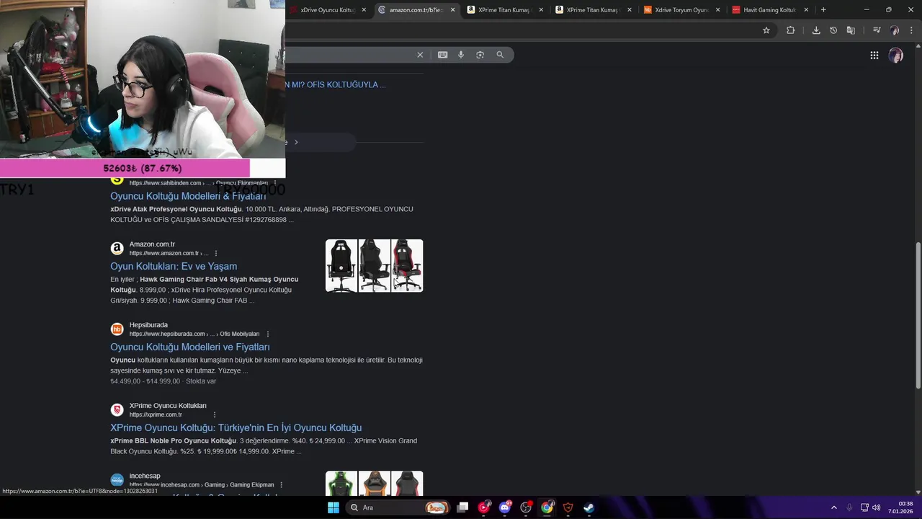922x519 pixels.
Task: Click the Amazon.com.tr site favicon
Action: [117, 249]
